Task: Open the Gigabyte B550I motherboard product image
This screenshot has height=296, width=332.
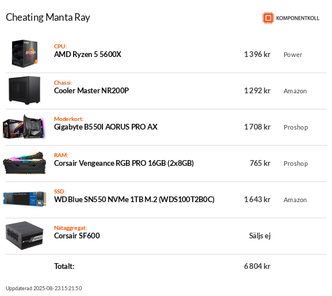Action: point(24,127)
